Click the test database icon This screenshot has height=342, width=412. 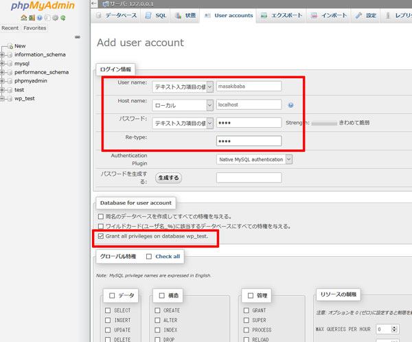point(10,90)
